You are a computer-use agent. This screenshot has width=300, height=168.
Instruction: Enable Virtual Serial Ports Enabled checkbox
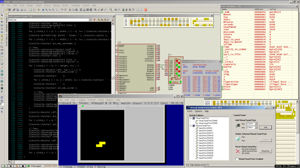(236, 159)
